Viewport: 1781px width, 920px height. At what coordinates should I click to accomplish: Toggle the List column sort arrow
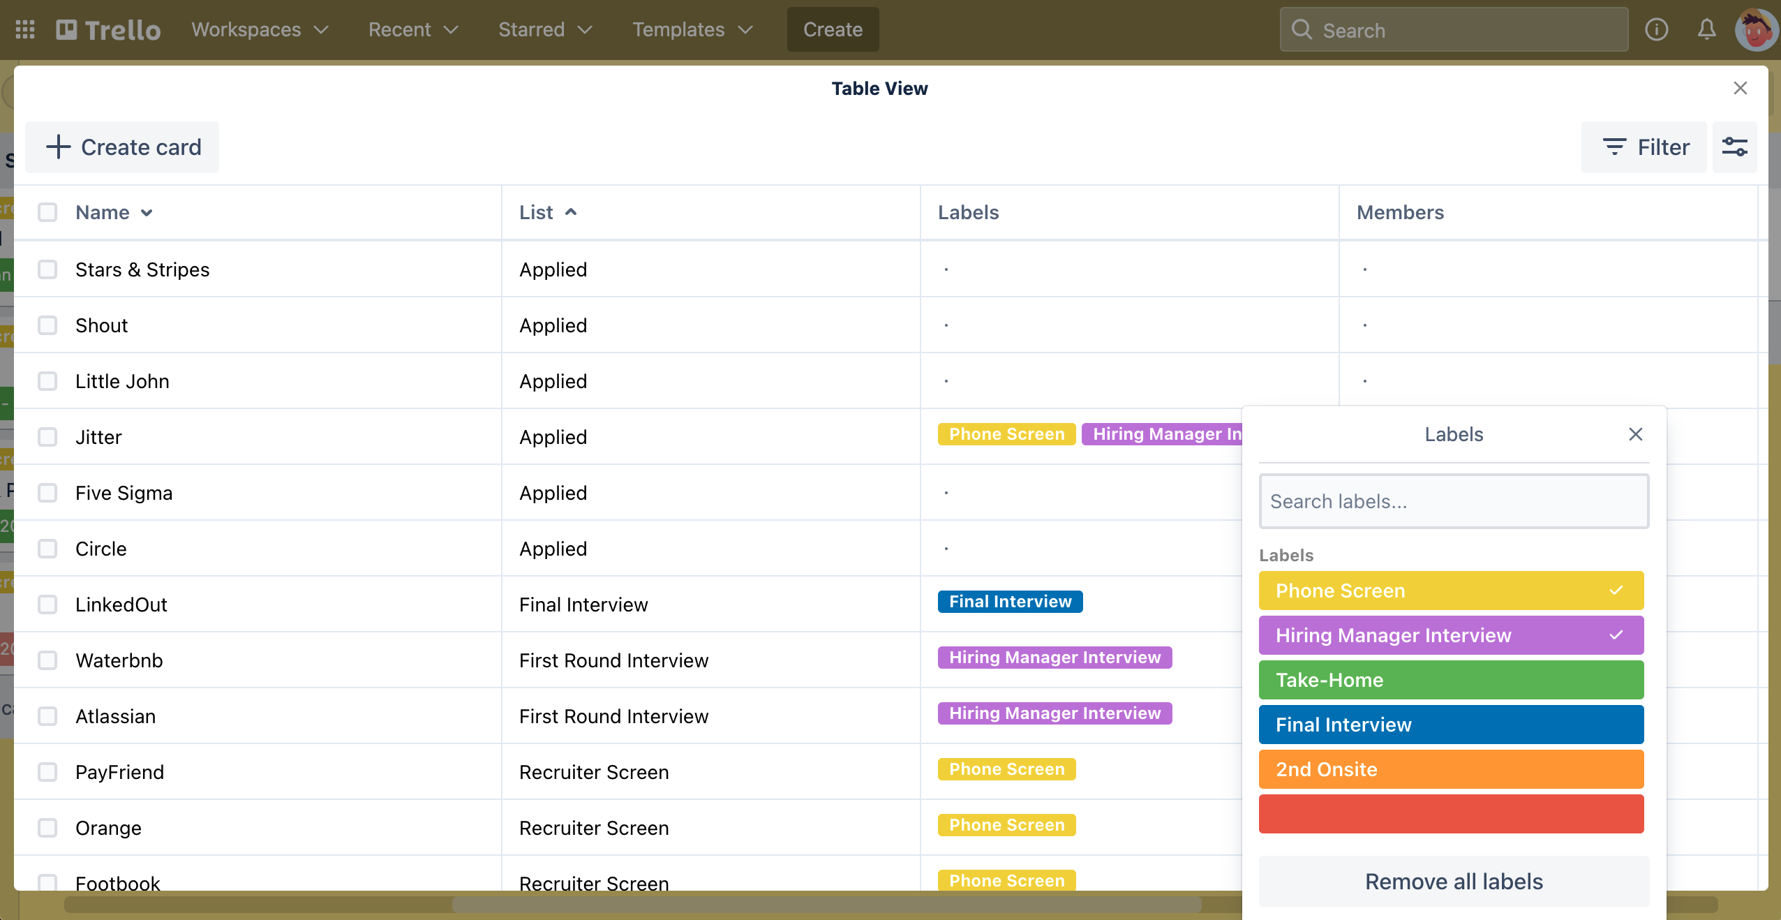(x=571, y=212)
